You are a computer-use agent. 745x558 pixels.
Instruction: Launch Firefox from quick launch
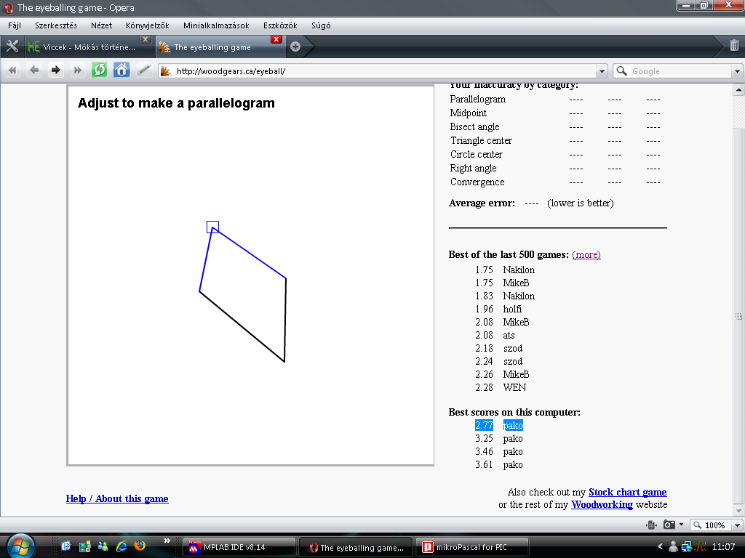(x=140, y=546)
